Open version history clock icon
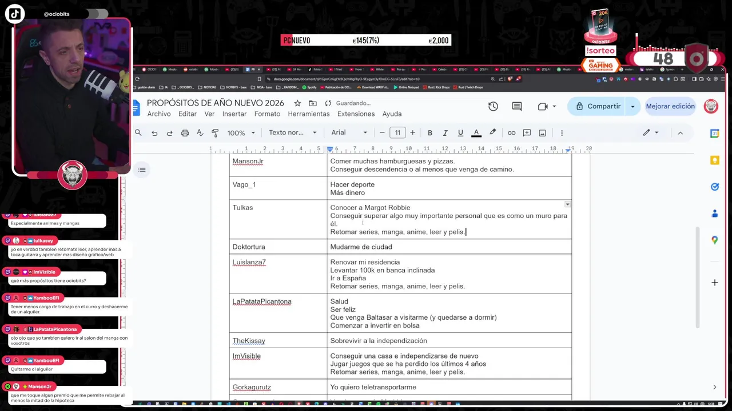Image resolution: width=732 pixels, height=411 pixels. click(493, 106)
